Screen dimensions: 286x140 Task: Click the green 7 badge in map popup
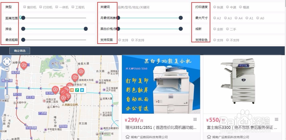[77, 90]
